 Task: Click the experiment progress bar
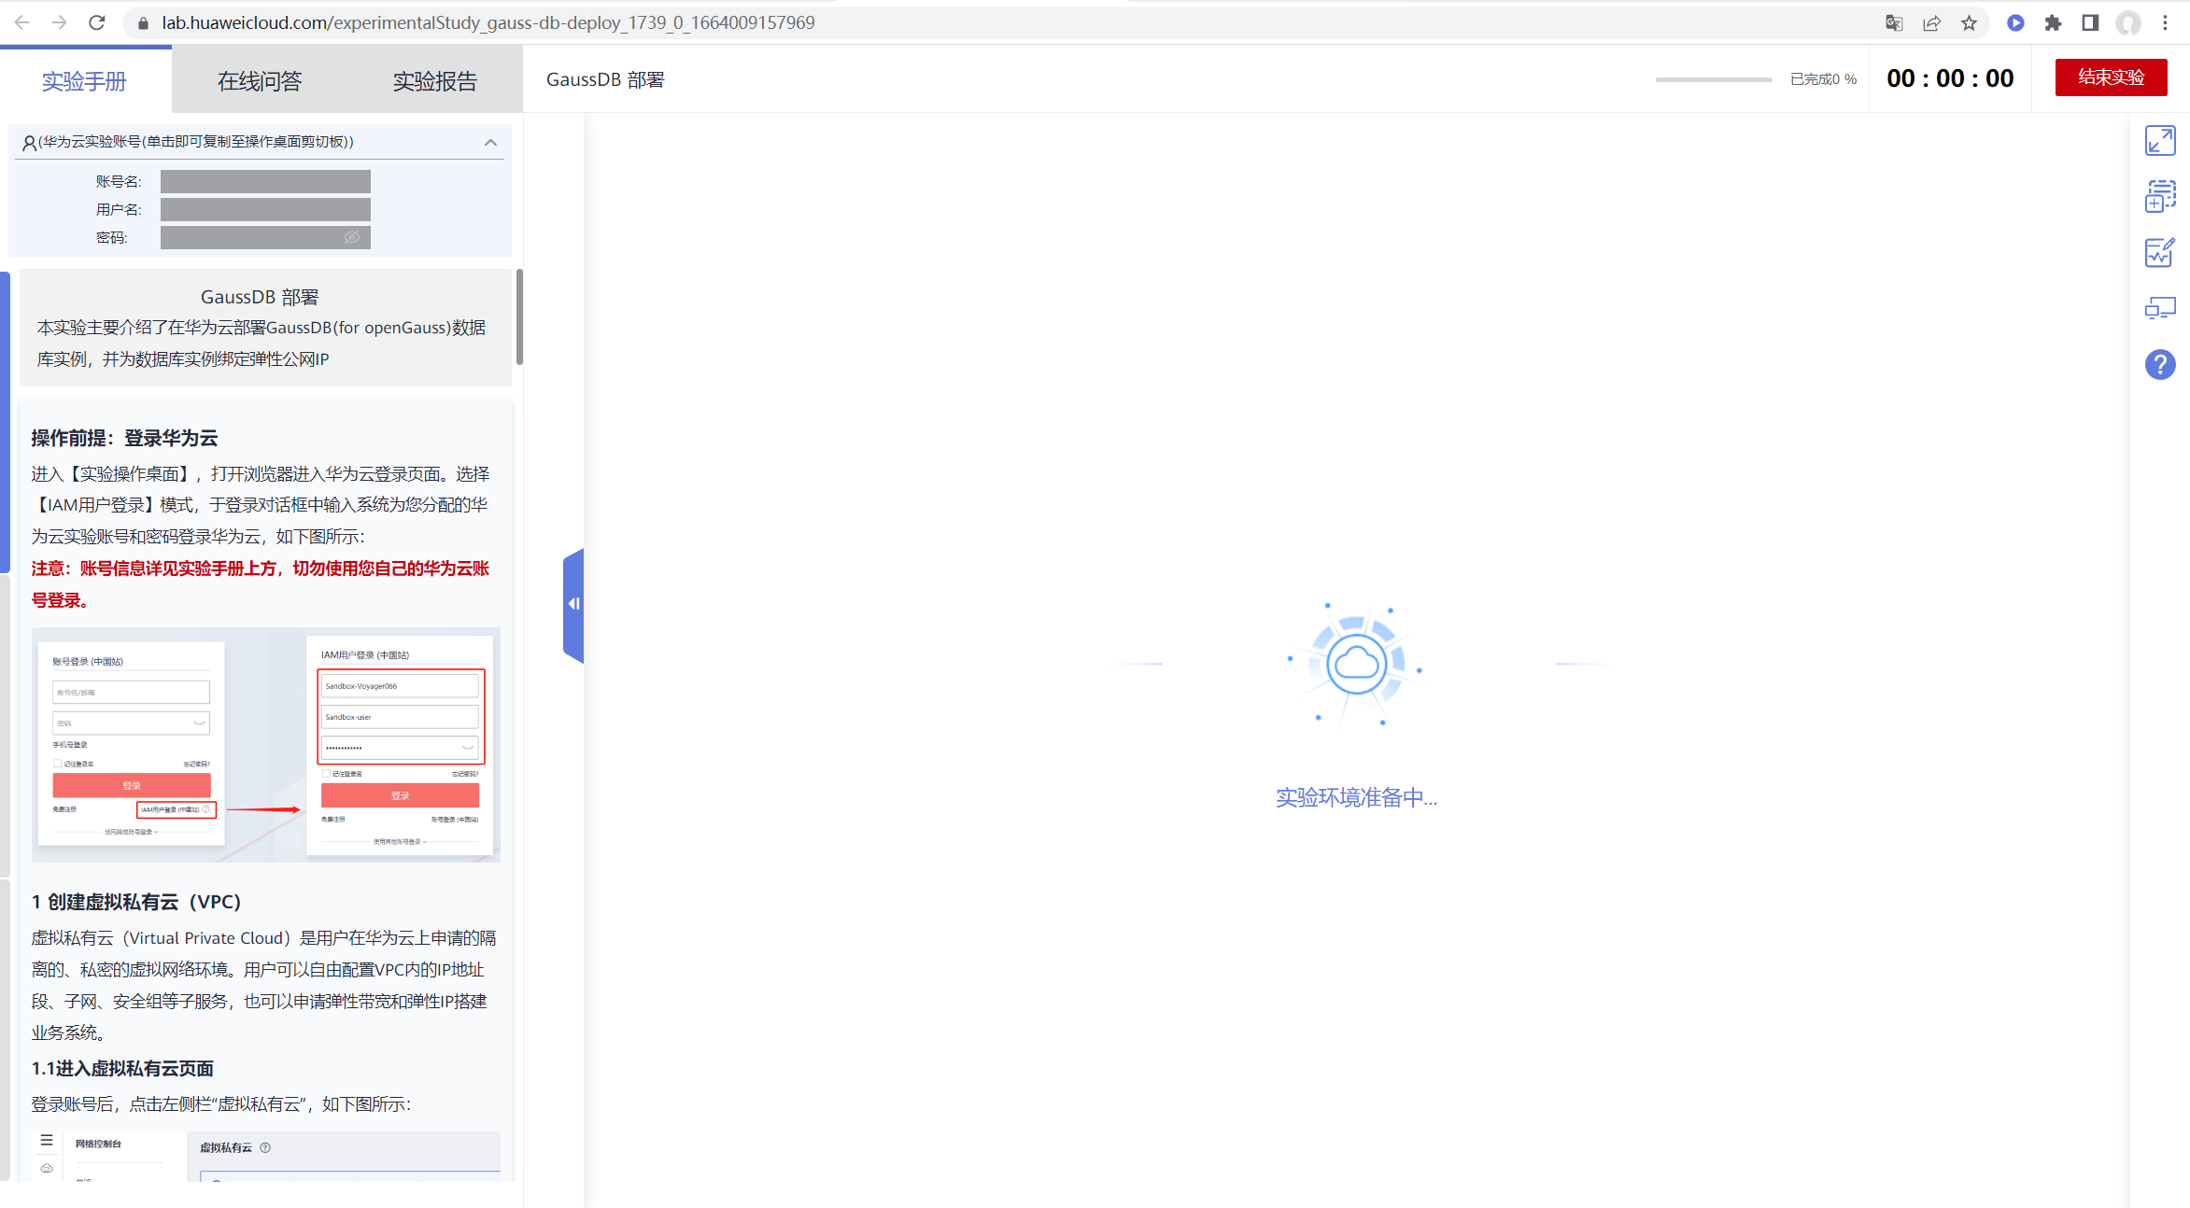1713,79
